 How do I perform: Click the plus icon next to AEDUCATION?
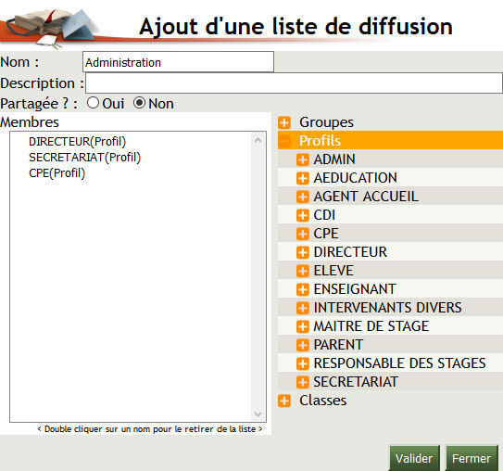pos(303,178)
